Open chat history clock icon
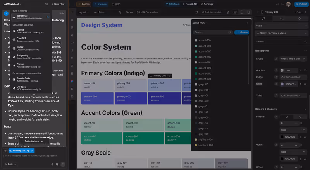Screen dimensions: 310x170 click(46, 4)
